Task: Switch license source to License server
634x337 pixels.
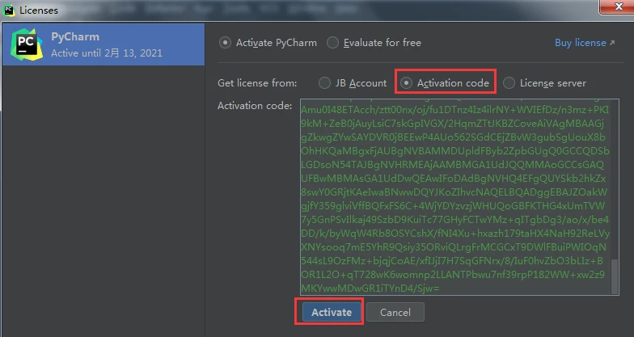Action: click(x=509, y=82)
